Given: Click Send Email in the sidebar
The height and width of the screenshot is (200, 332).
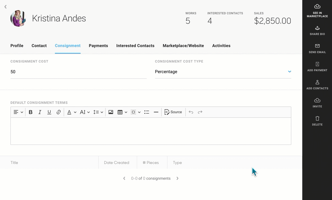Looking at the screenshot, I should coord(317,49).
